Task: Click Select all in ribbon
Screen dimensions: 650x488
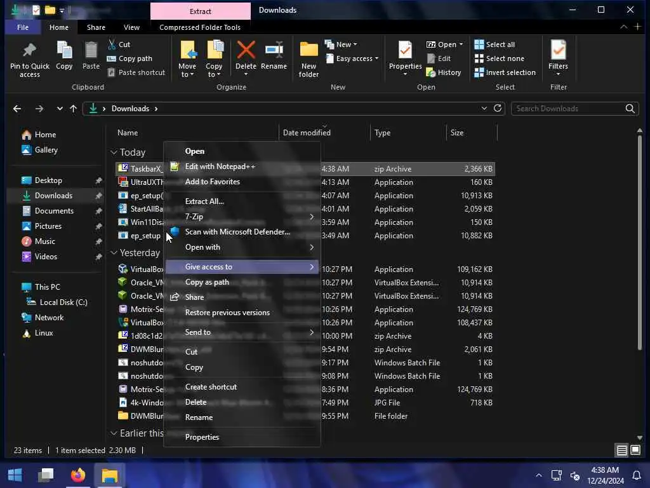Action: (494, 44)
